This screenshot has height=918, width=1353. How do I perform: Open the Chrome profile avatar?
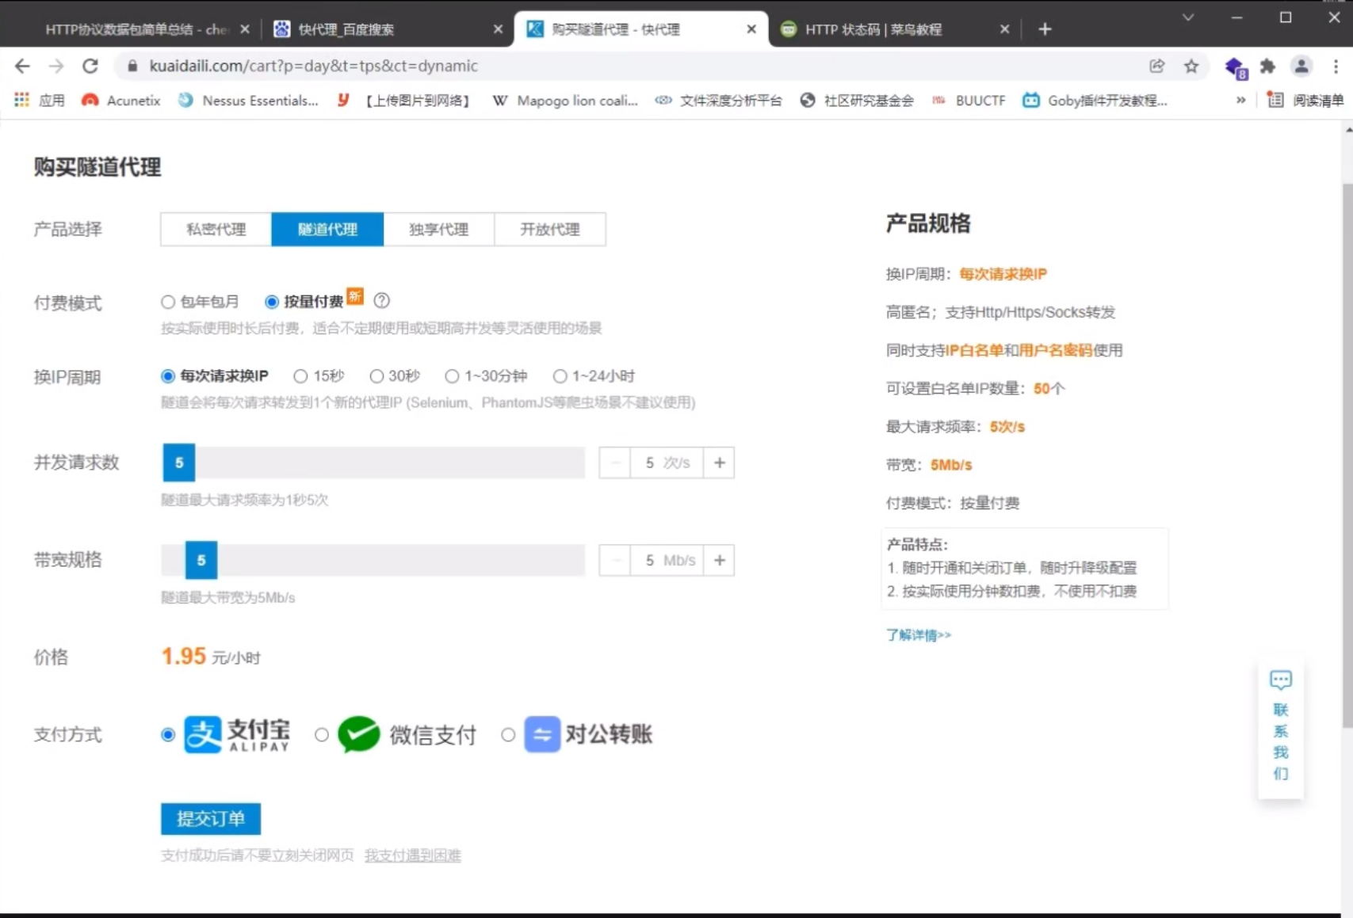coord(1301,66)
